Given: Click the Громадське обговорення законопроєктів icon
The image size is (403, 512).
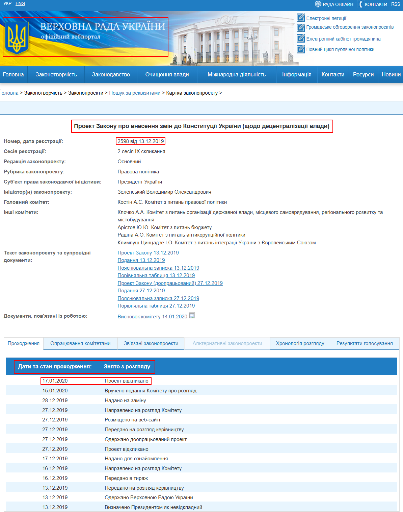Looking at the screenshot, I should 301,27.
